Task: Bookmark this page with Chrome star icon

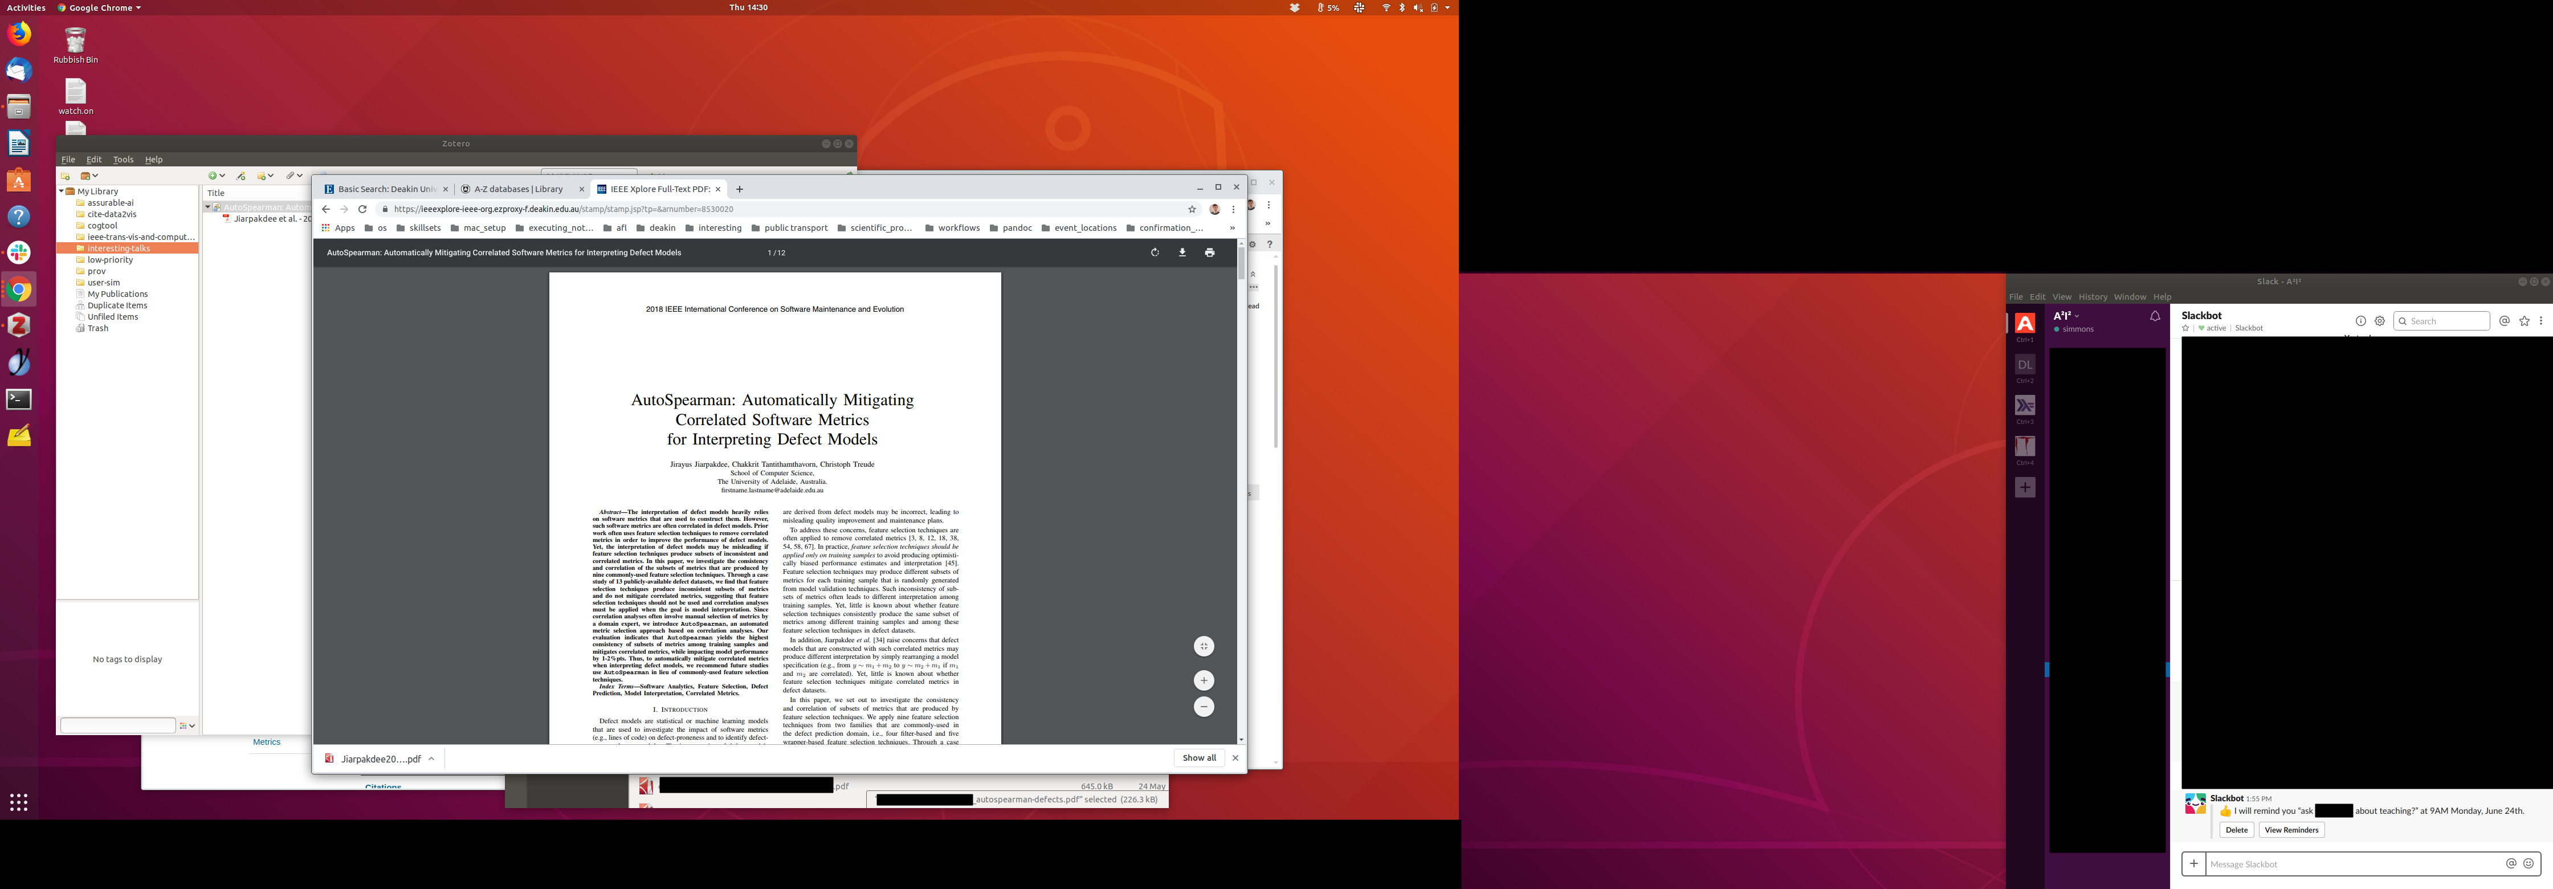Action: (x=1192, y=209)
